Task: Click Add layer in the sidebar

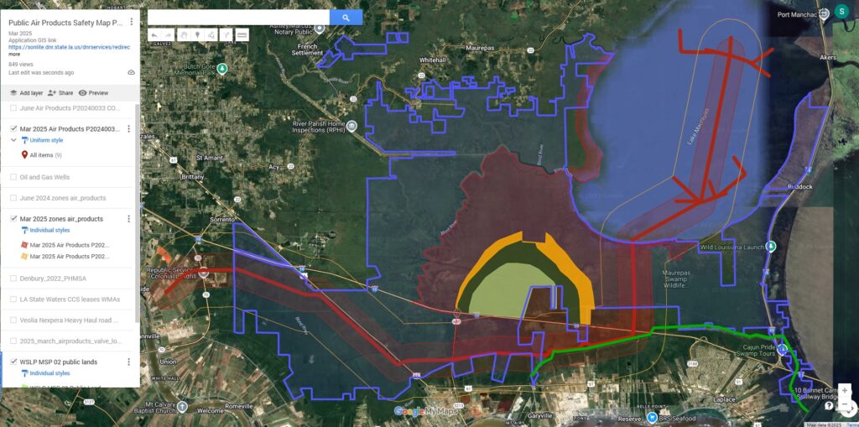Action: point(25,93)
